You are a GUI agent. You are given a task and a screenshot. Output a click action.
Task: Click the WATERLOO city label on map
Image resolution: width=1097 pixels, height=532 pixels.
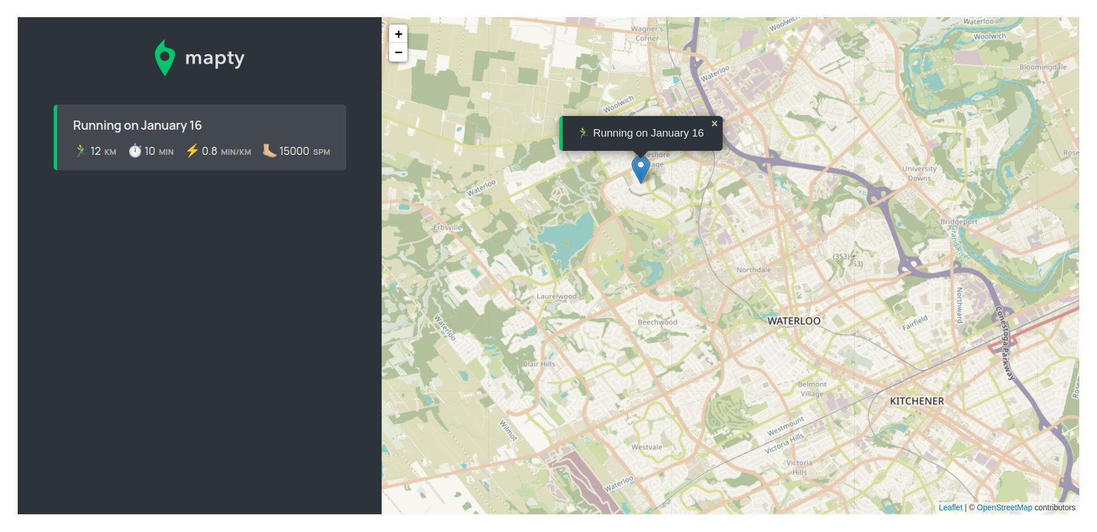pyautogui.click(x=794, y=321)
